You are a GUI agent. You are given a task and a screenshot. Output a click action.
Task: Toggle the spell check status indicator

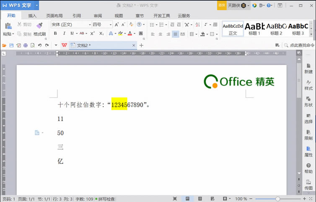105,199
